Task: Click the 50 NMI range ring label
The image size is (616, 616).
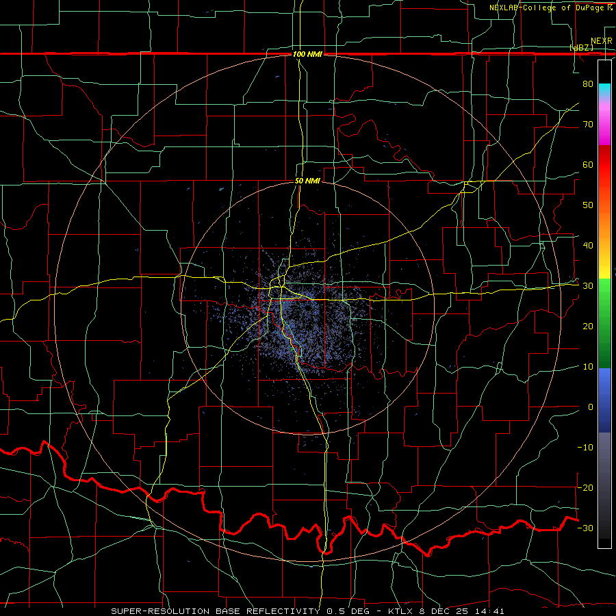Action: coord(307,181)
